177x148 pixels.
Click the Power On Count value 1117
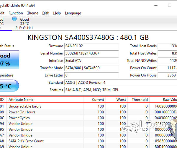click(x=167, y=68)
